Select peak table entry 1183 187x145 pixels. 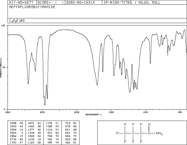[31, 142]
